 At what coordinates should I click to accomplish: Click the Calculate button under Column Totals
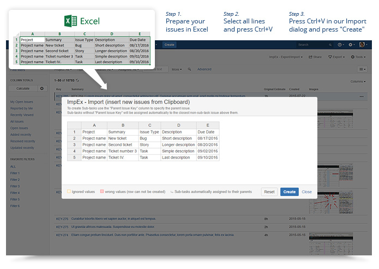point(23,89)
